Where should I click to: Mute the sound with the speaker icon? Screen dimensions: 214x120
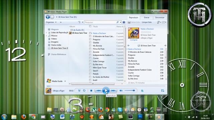pyautogui.click(x=121, y=91)
